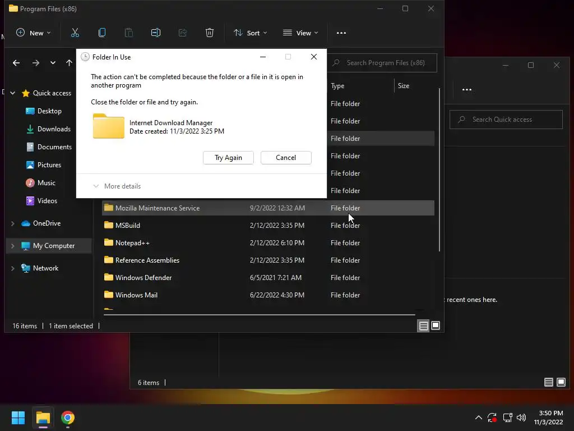Switch back window to large icons view
The image size is (574, 431).
point(561,382)
